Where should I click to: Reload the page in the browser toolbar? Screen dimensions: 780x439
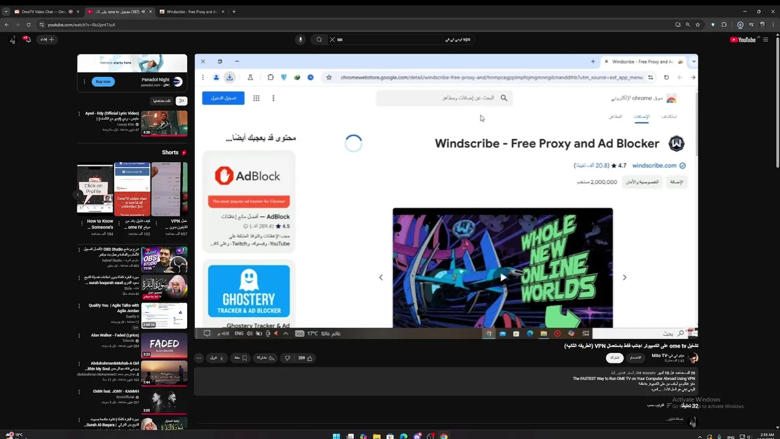click(x=28, y=24)
